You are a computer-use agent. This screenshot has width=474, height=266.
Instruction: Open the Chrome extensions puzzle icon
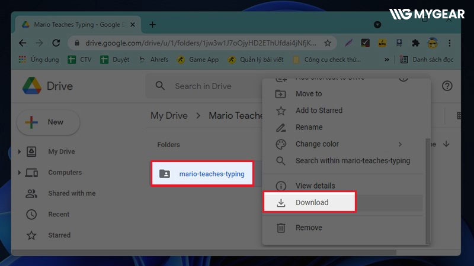[416, 43]
